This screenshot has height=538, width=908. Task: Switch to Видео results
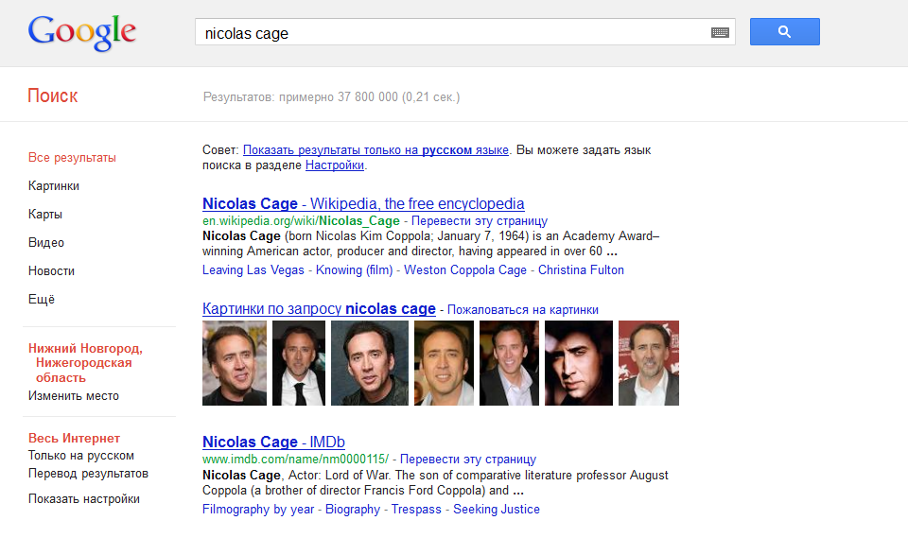point(46,243)
